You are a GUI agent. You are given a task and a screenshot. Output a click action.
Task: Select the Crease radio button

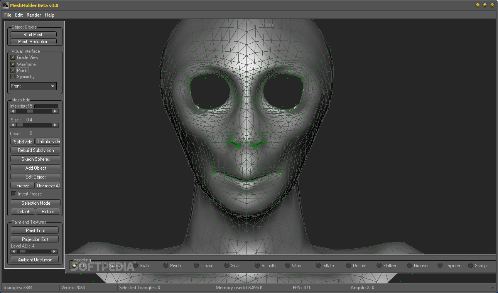(x=196, y=265)
